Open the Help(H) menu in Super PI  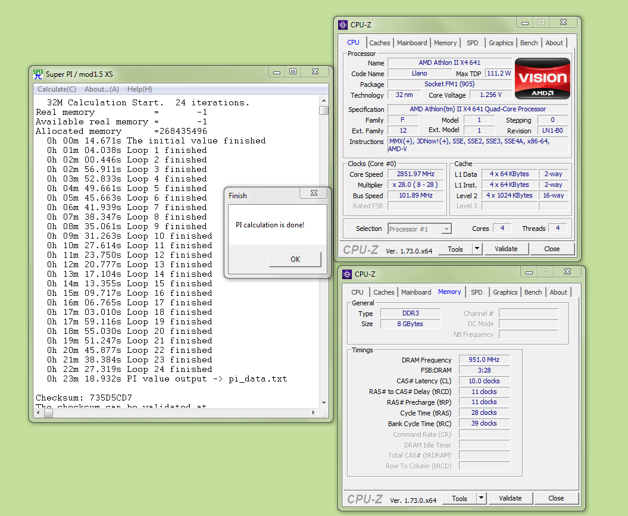coord(140,89)
